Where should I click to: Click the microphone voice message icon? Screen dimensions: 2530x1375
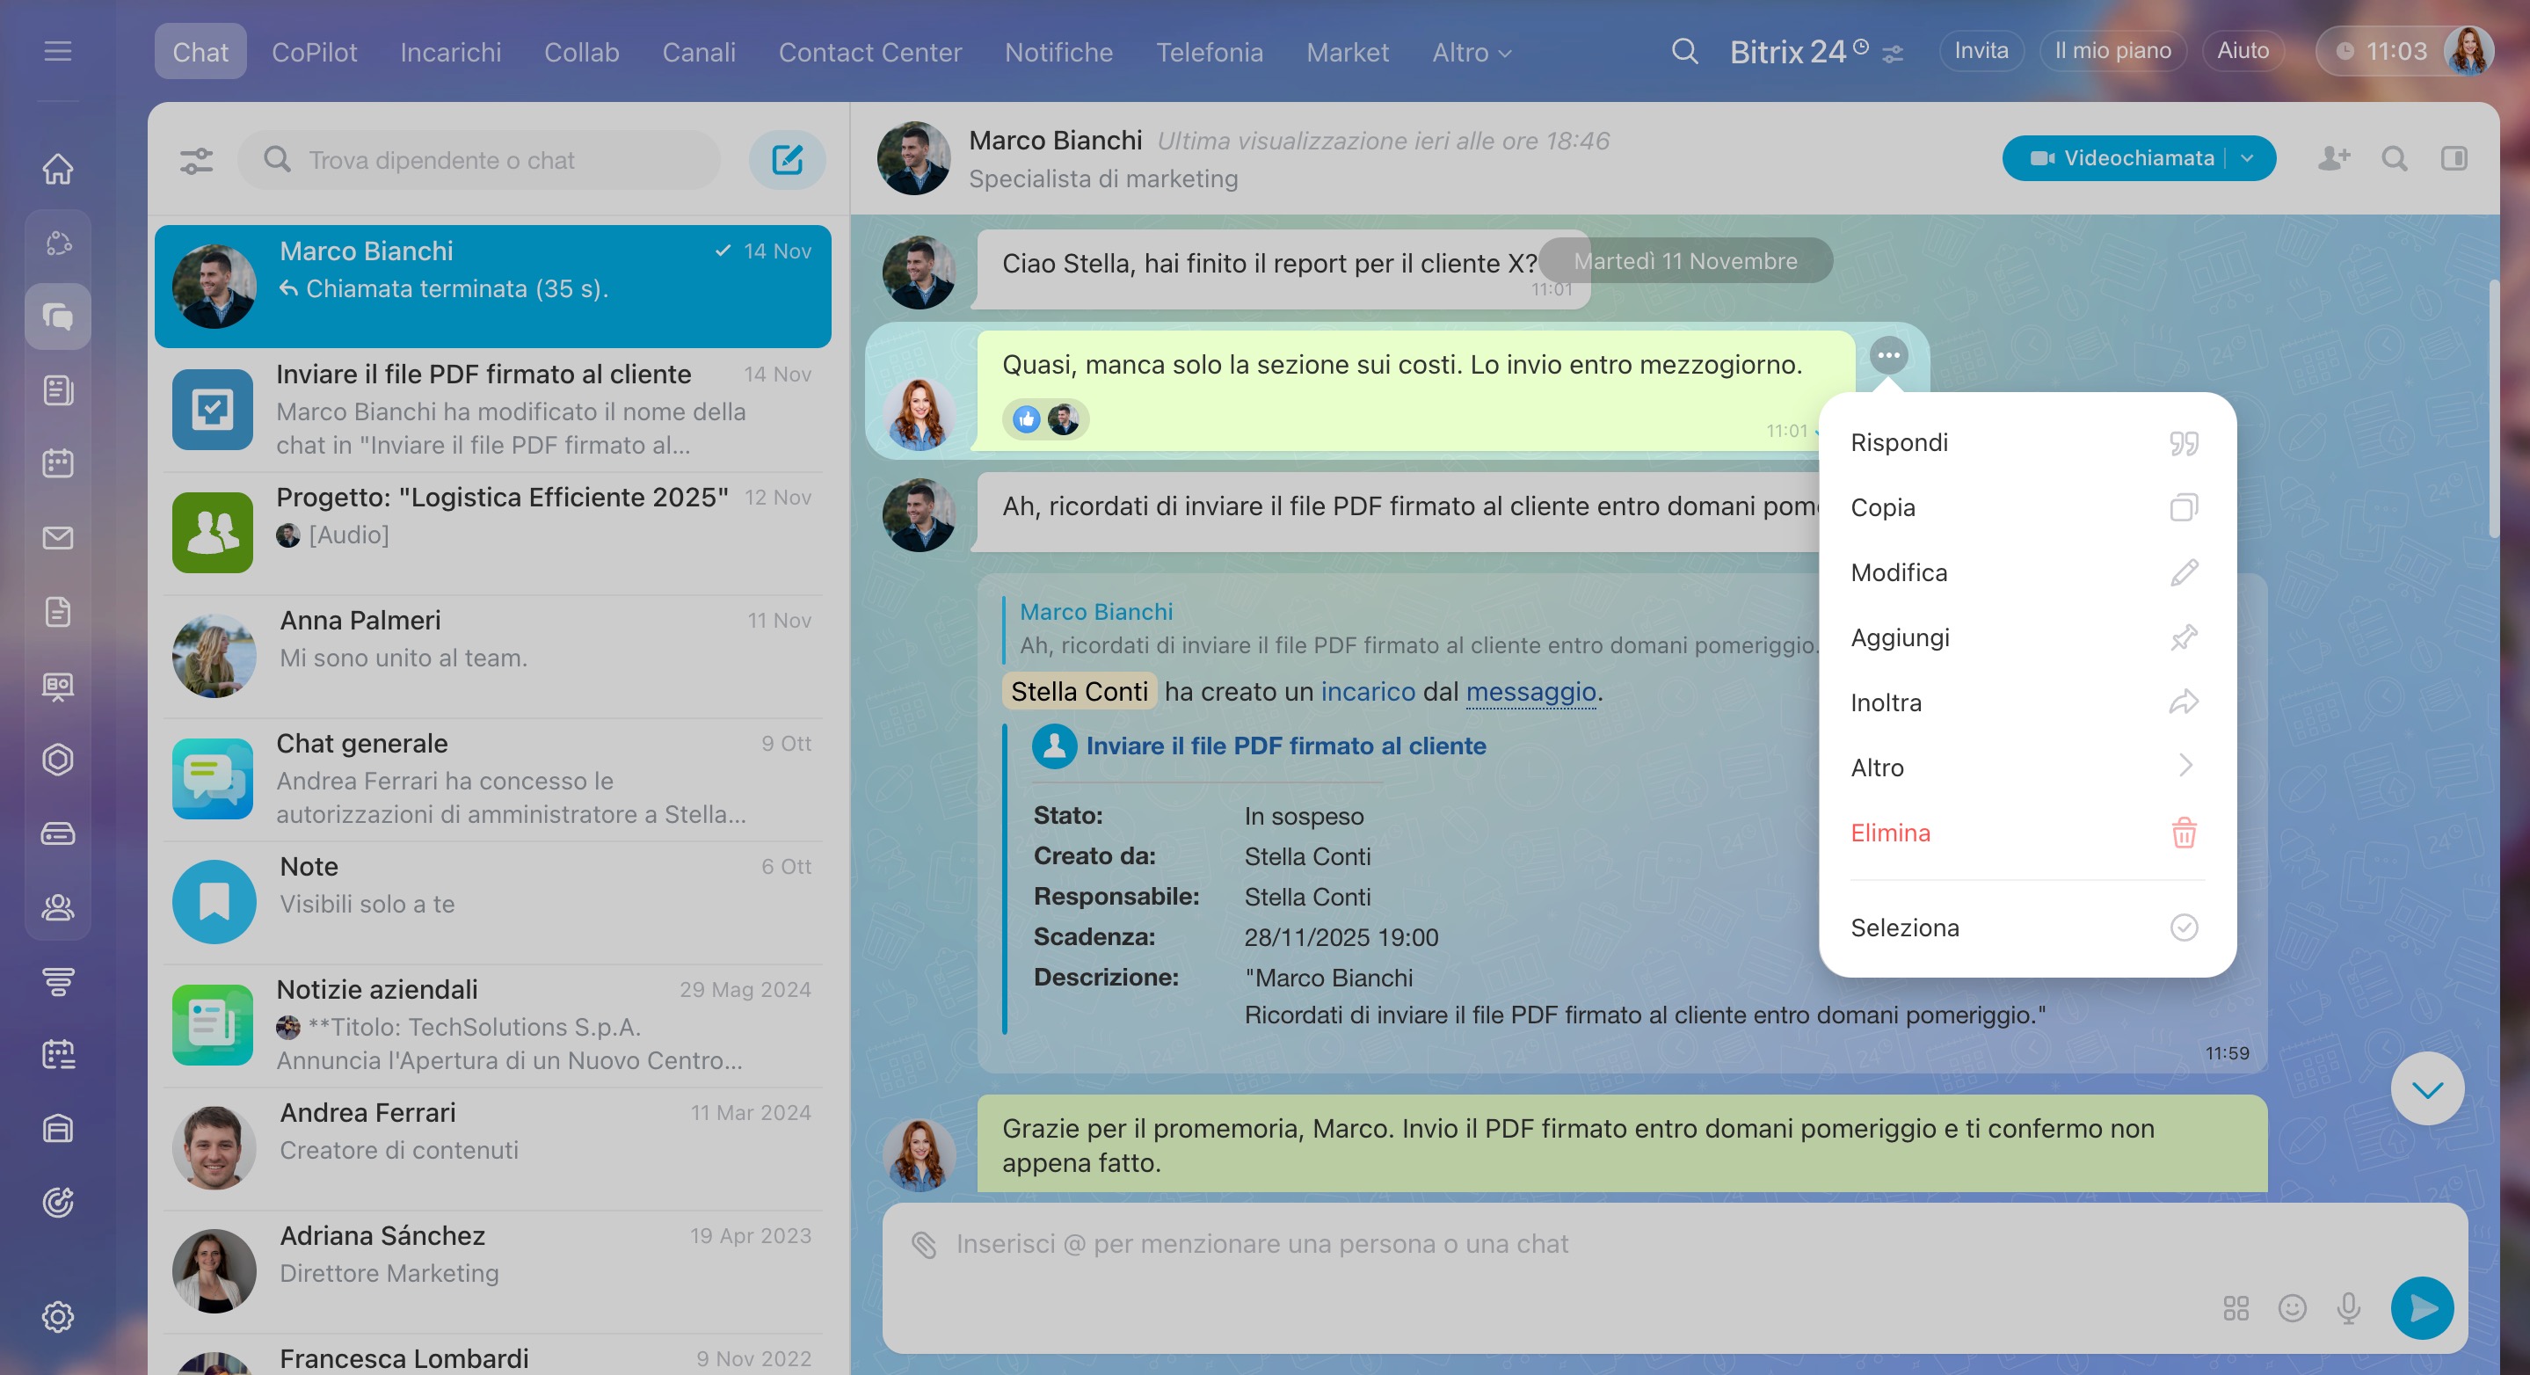(2348, 1307)
